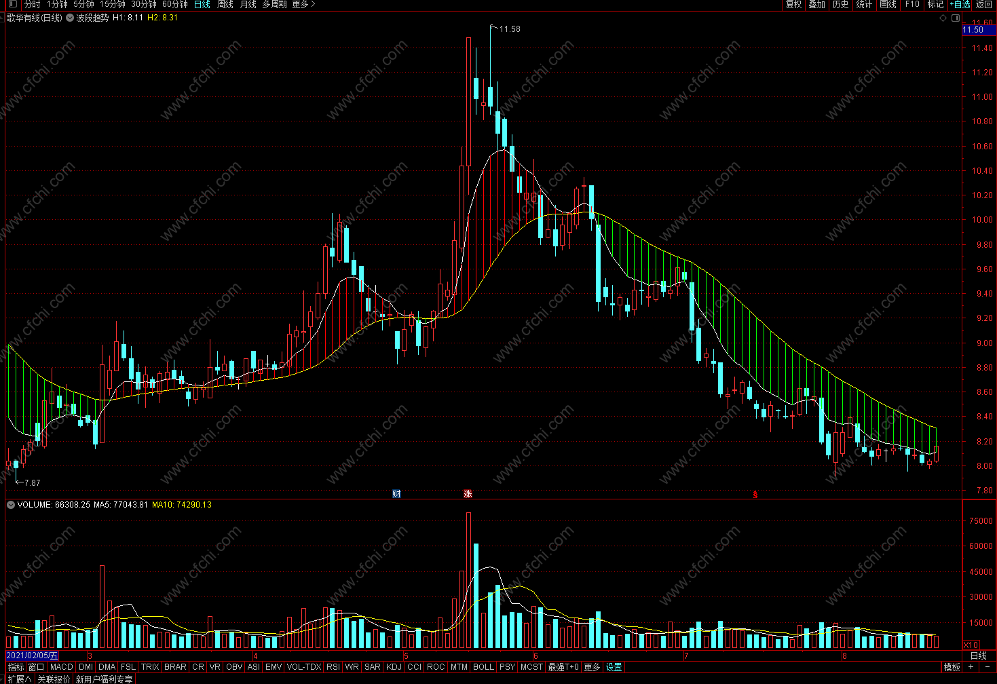This screenshot has width=997, height=684.
Task: Click the diamond marker icon above the chart
Action: click(x=943, y=18)
